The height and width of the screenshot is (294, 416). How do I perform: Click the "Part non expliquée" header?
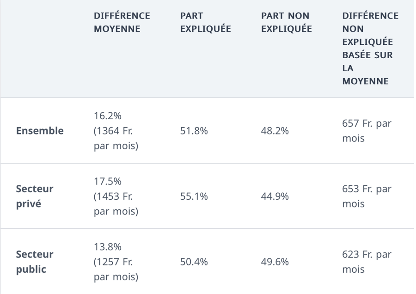(286, 22)
